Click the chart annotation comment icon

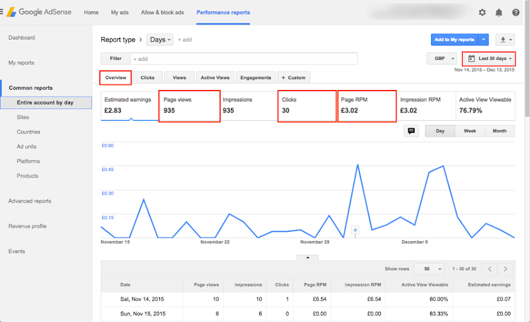(411, 131)
